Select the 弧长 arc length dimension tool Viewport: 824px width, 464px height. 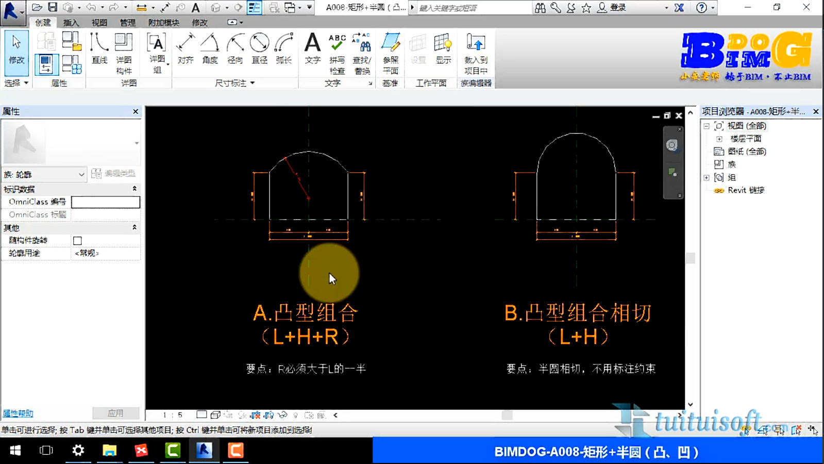click(x=283, y=50)
